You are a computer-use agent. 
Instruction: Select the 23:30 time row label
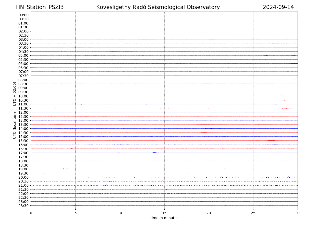(x=24, y=206)
